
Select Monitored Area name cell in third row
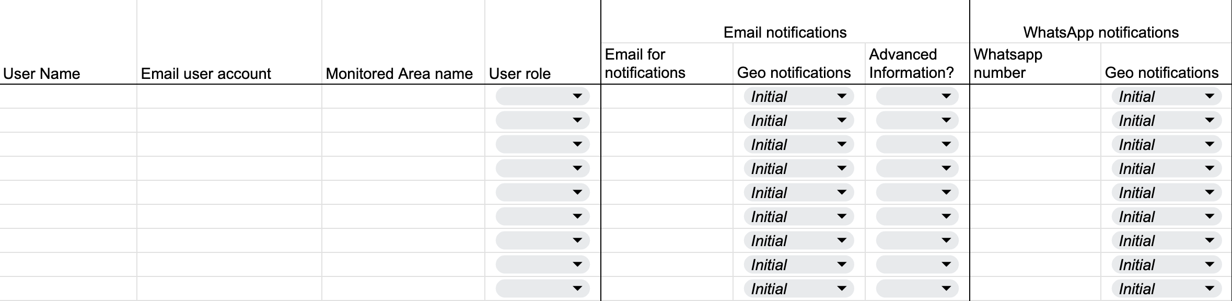tap(403, 145)
